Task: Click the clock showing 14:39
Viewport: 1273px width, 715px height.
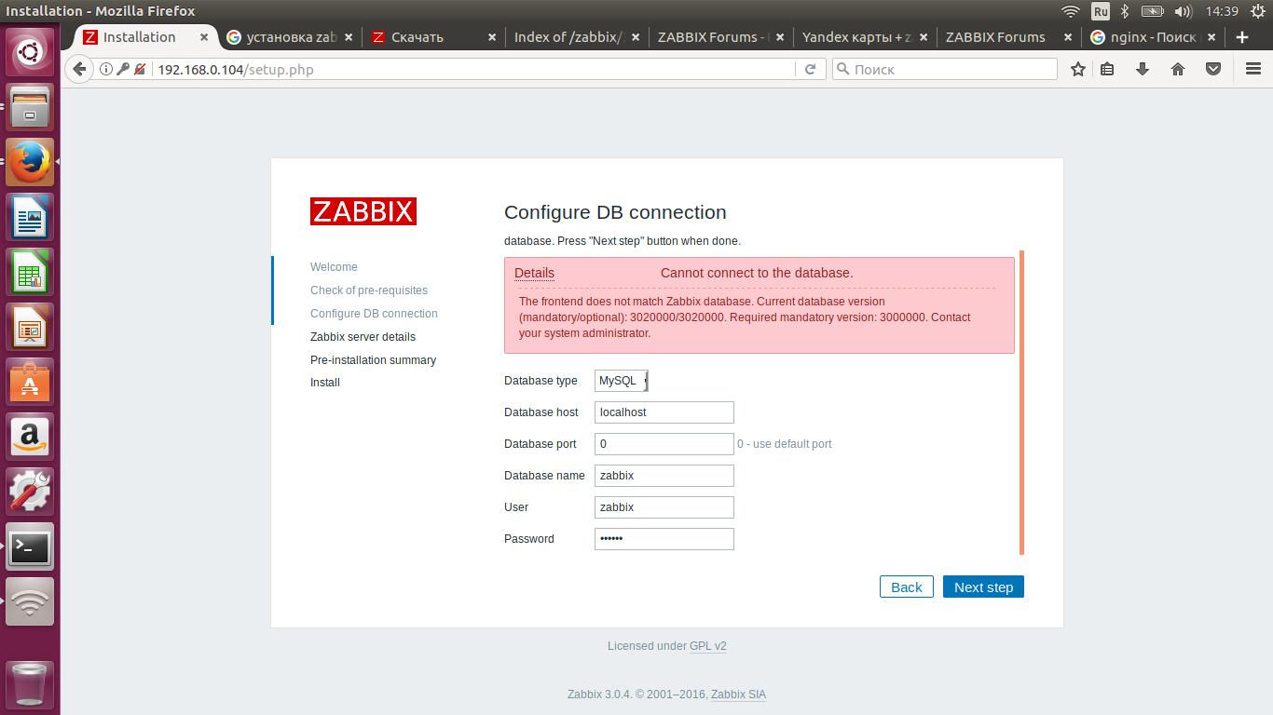Action: [x=1221, y=11]
